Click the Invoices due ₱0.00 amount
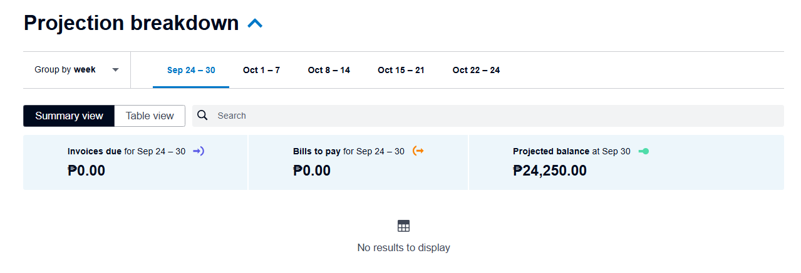Screen dimensions: 801x273 [86, 171]
